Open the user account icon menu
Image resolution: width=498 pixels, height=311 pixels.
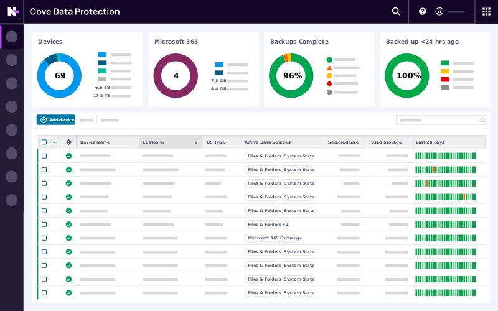pyautogui.click(x=439, y=11)
